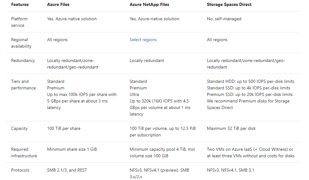Click the 'No, self-managed' cell text
This screenshot has width=309, height=180.
click(224, 19)
